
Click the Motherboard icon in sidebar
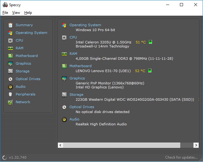click(10, 56)
